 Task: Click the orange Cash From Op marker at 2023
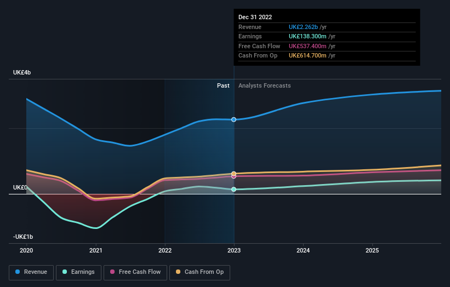tap(234, 174)
